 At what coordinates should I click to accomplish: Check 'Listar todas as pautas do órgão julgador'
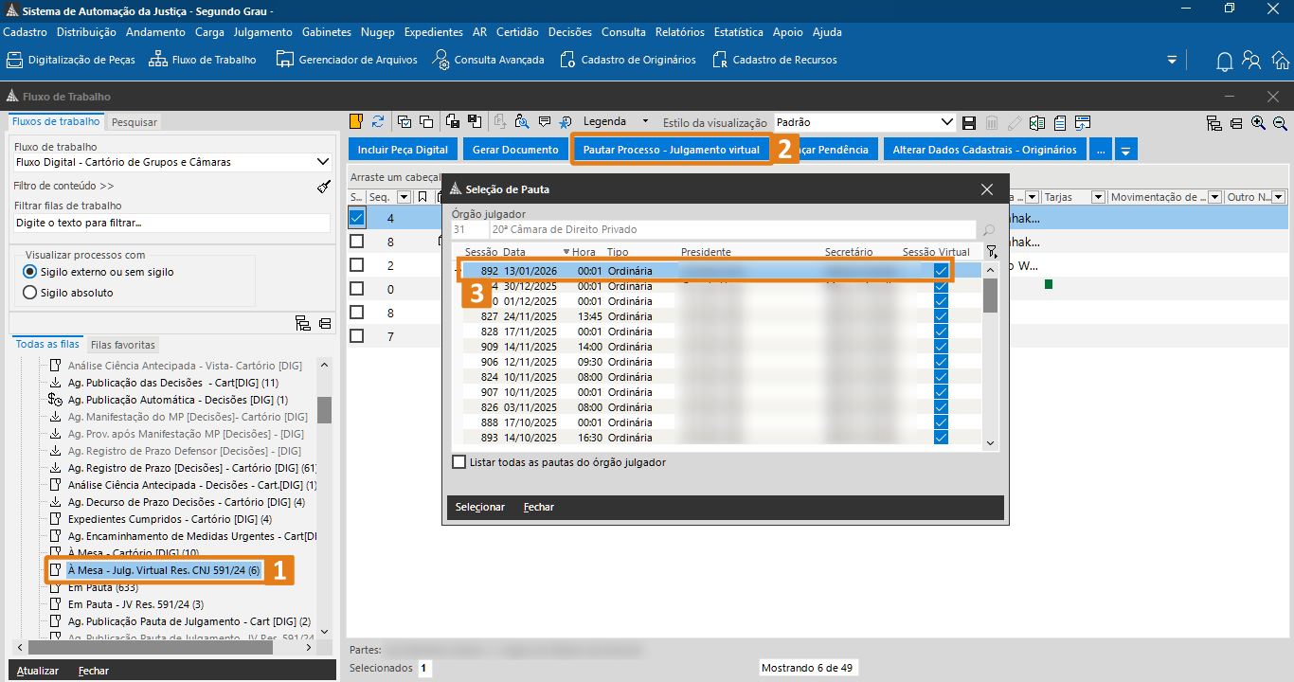coord(459,462)
